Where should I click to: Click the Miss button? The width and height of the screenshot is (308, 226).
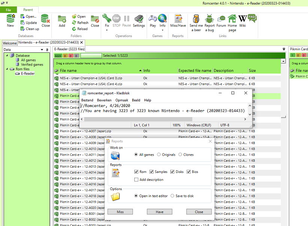pyautogui.click(x=120, y=212)
